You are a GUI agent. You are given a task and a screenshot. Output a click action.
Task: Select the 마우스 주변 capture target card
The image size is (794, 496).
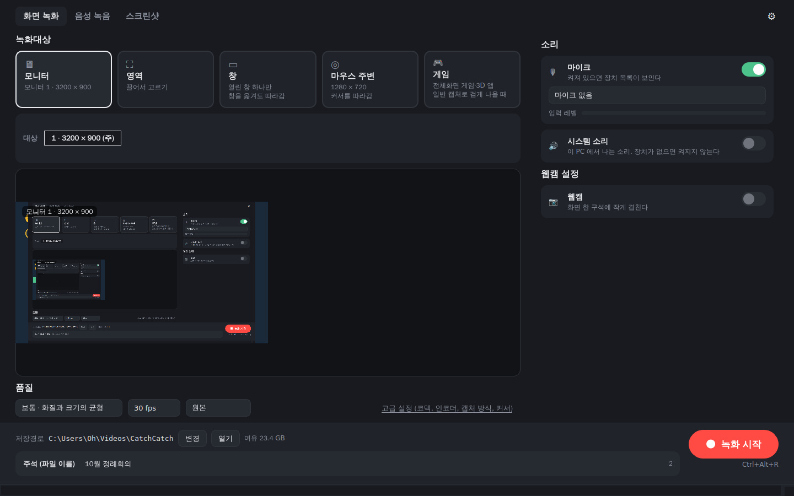[x=370, y=79]
